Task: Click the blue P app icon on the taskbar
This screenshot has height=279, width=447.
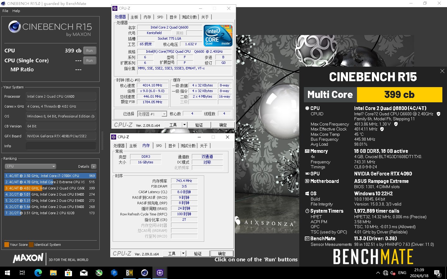Action: (x=114, y=273)
